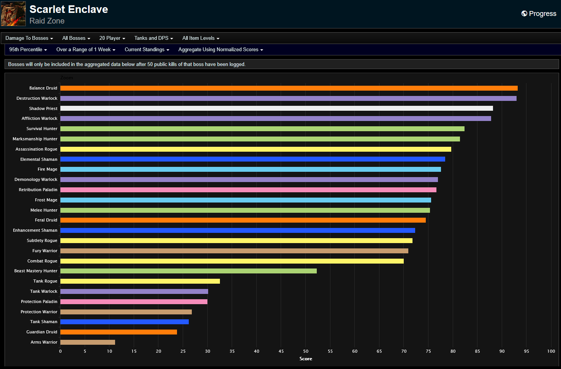Select the Survival Hunter green bar
The height and width of the screenshot is (369, 561).
click(x=262, y=129)
